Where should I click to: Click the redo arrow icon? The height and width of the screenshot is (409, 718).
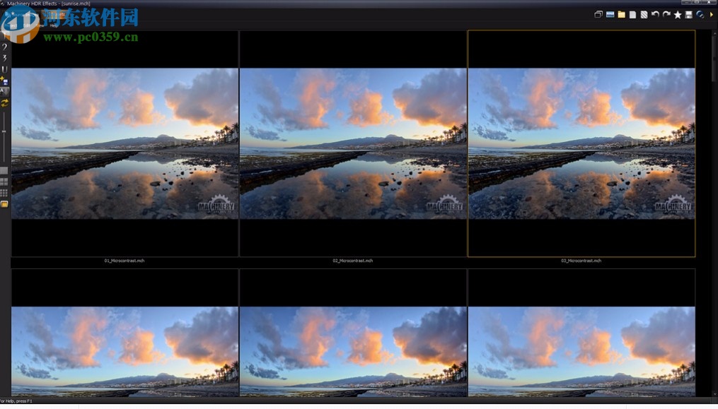(666, 15)
